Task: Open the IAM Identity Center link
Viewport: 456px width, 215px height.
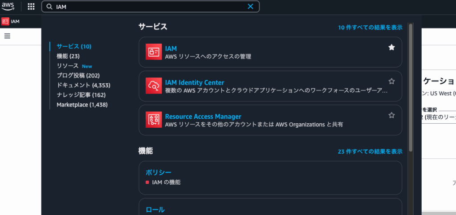Action: (x=195, y=82)
